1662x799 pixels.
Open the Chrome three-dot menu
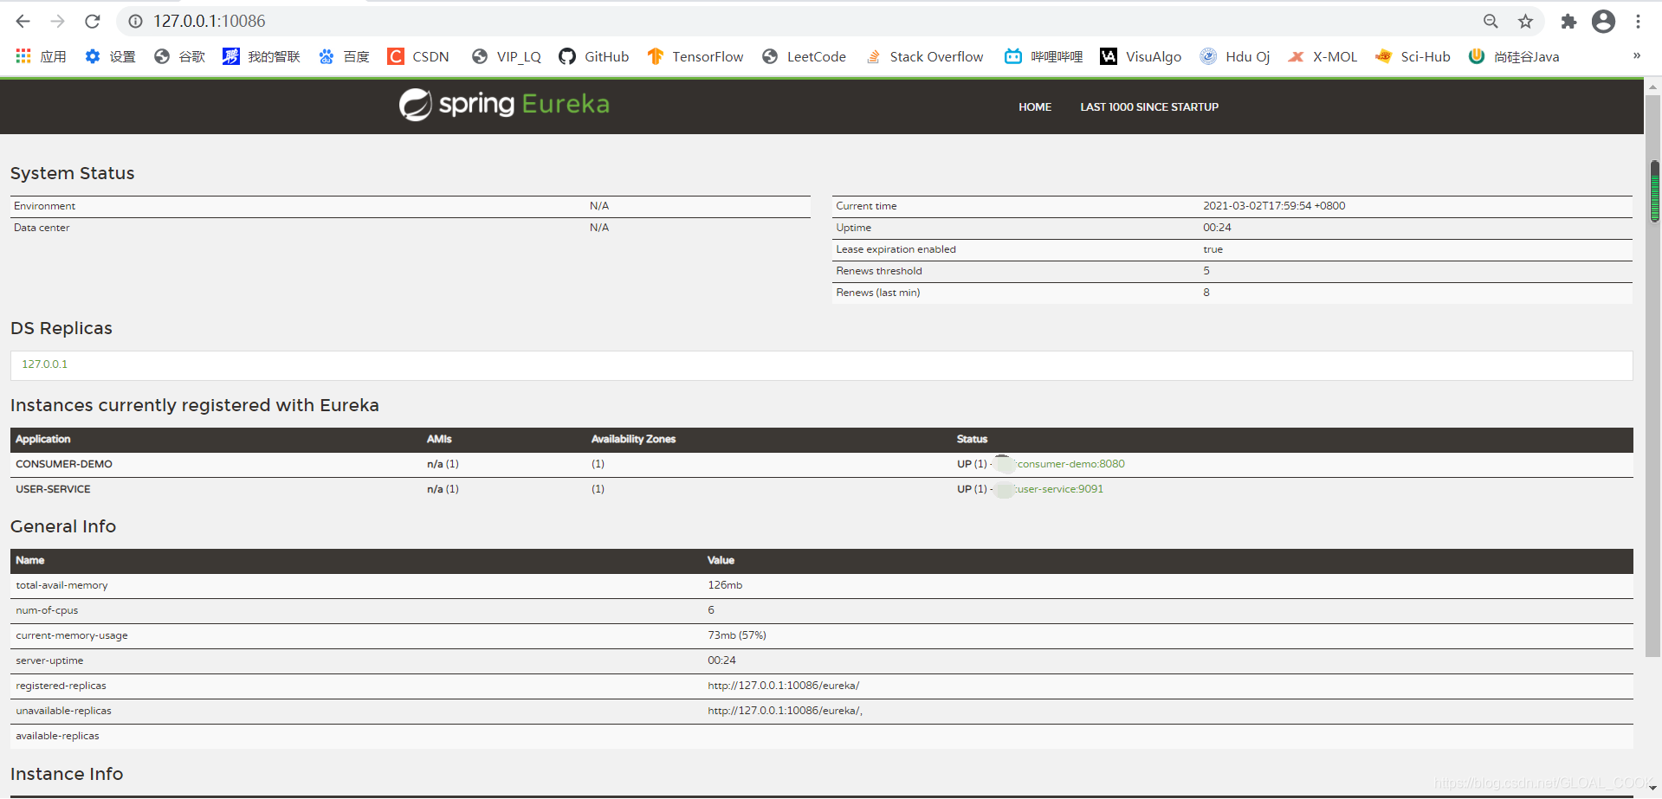click(1638, 21)
